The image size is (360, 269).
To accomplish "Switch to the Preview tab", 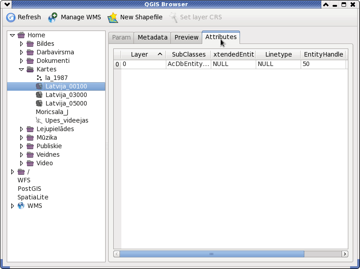I will (x=187, y=38).
